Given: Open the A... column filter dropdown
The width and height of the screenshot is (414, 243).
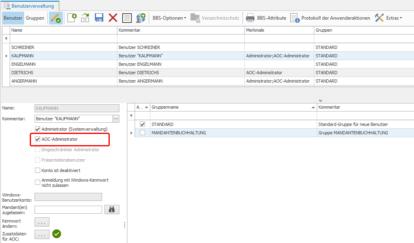Looking at the screenshot, I should point(147,107).
